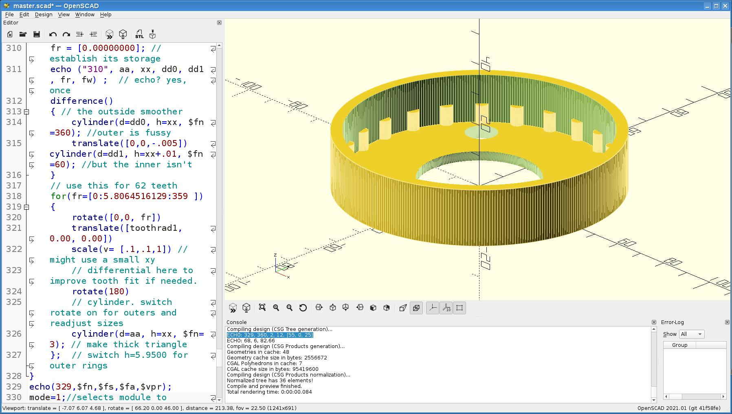The height and width of the screenshot is (414, 732).
Task: Save the file using the floppy disk icon
Action: [37, 34]
